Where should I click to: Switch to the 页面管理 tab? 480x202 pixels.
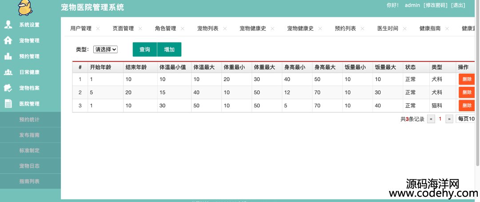tap(123, 28)
